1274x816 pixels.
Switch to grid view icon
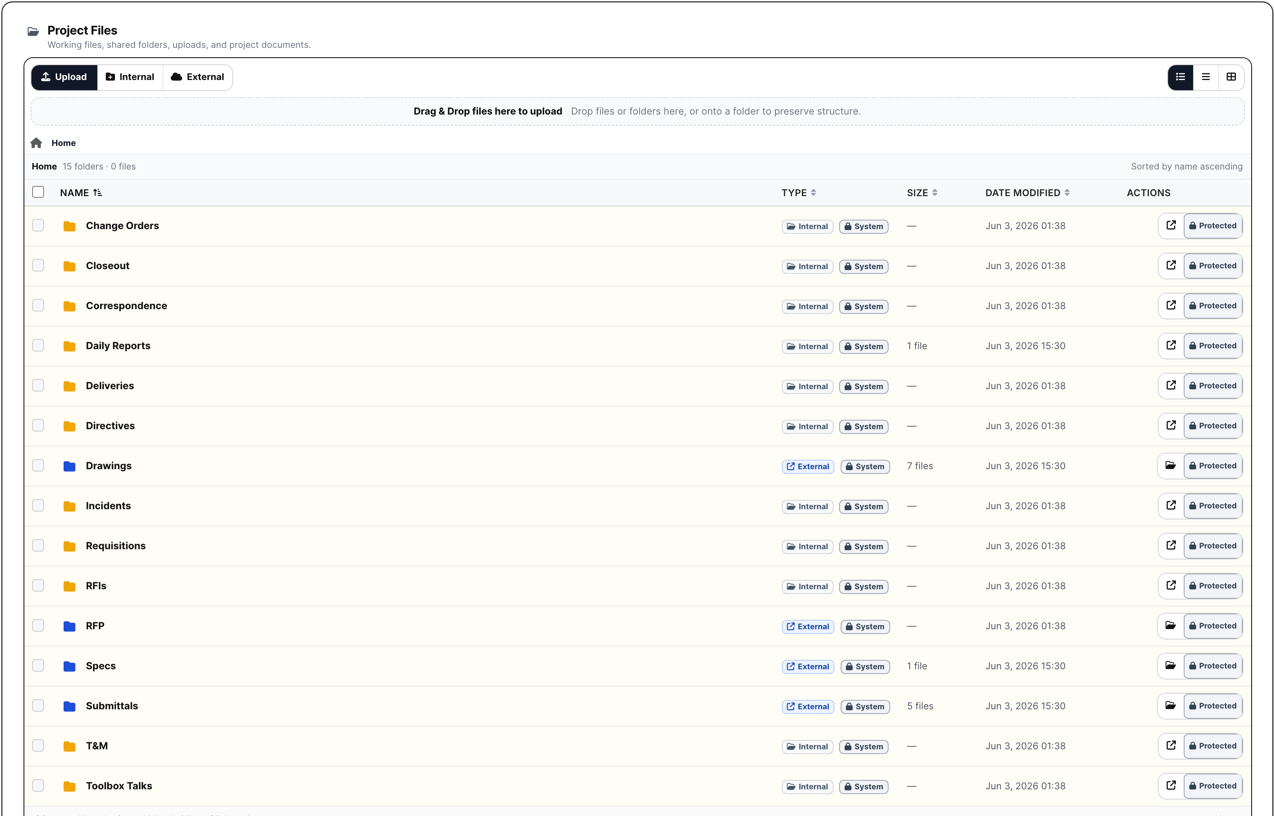(1231, 77)
